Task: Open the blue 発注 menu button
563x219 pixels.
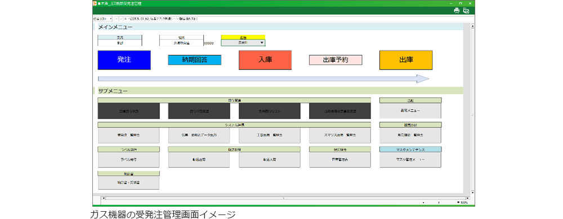Action: coord(124,60)
